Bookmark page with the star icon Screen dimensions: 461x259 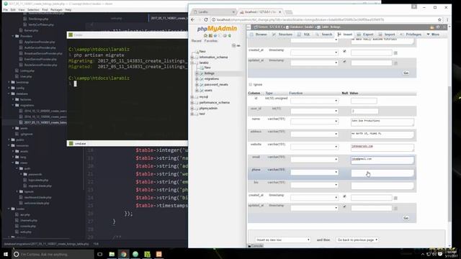point(439,19)
